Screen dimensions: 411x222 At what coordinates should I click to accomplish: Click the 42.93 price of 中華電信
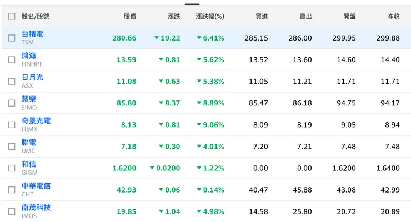(x=126, y=190)
